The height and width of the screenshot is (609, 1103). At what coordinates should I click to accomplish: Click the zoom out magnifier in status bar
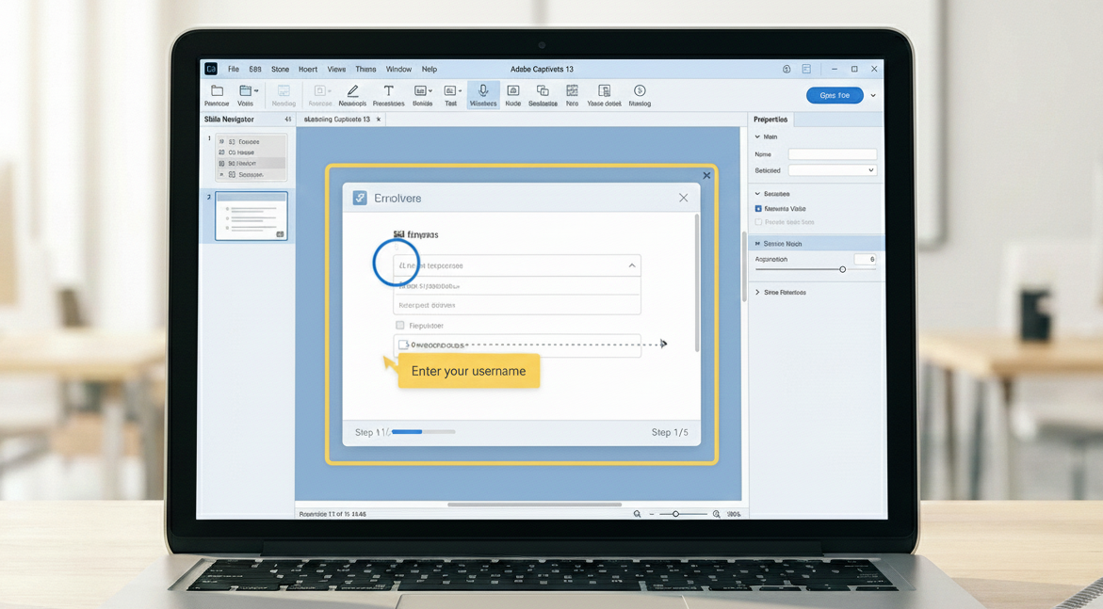[638, 514]
